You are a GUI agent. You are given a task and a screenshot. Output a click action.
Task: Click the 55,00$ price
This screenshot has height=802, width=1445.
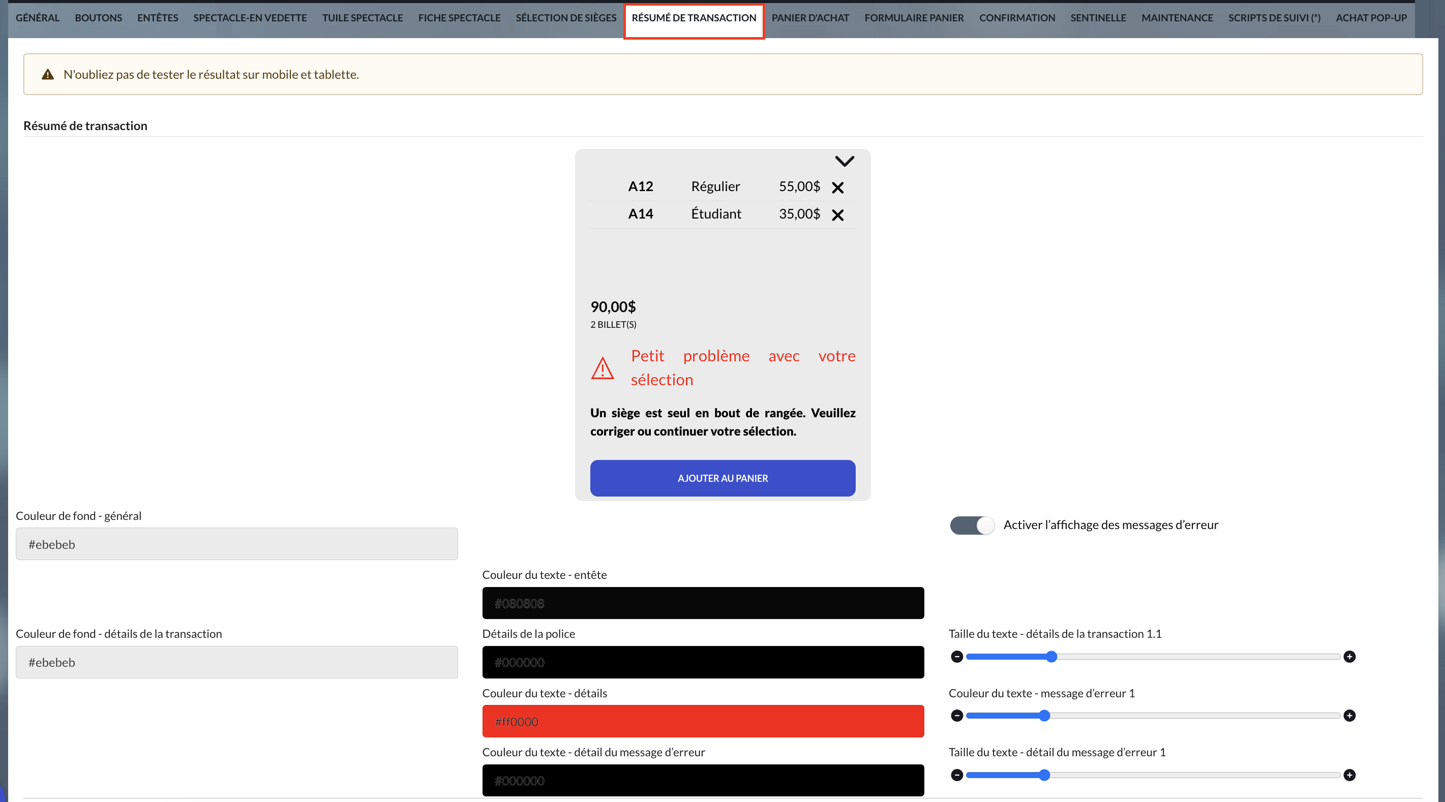tap(799, 186)
